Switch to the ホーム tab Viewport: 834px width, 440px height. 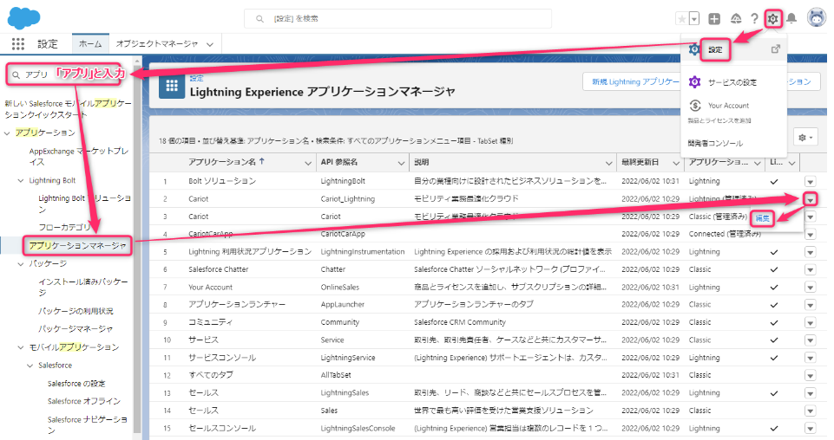(x=90, y=44)
